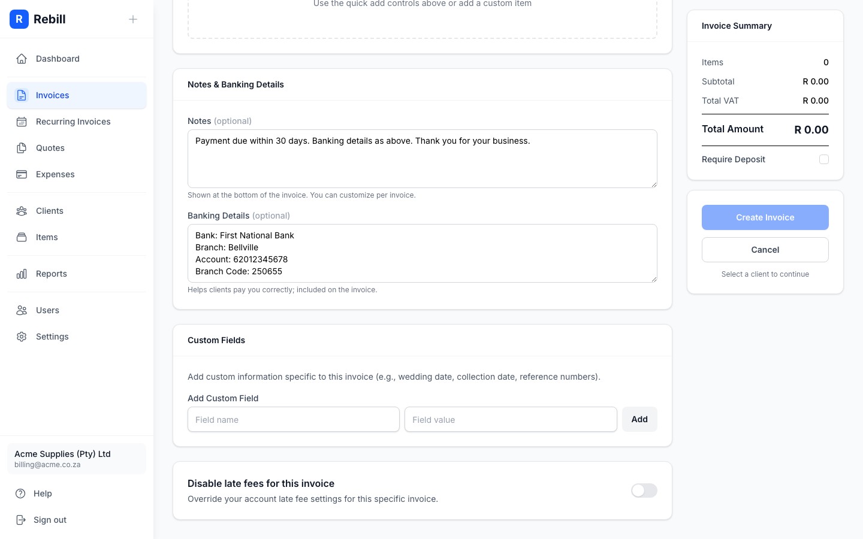
Task: Click the Help question mark icon
Action: (22, 493)
